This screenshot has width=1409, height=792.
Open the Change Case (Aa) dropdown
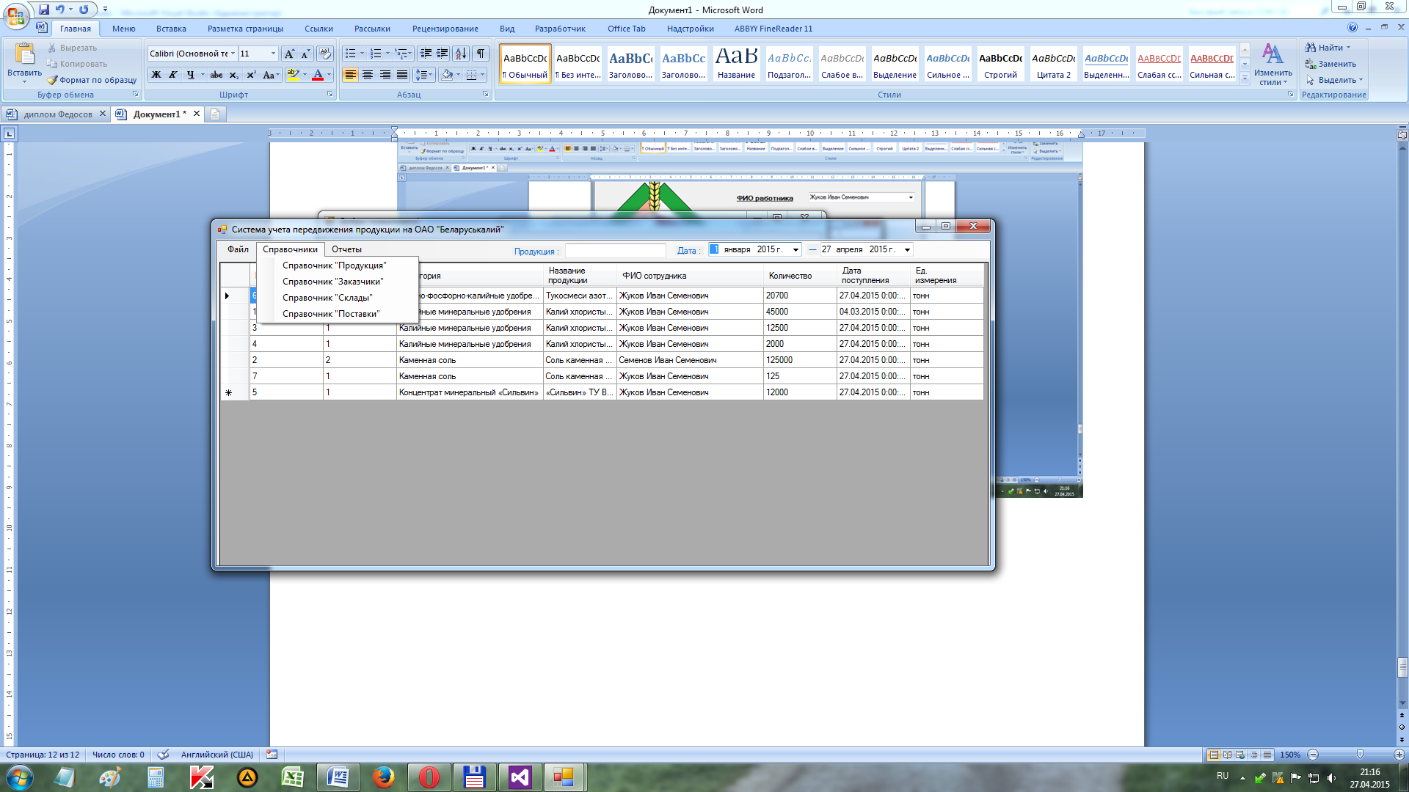click(x=271, y=75)
